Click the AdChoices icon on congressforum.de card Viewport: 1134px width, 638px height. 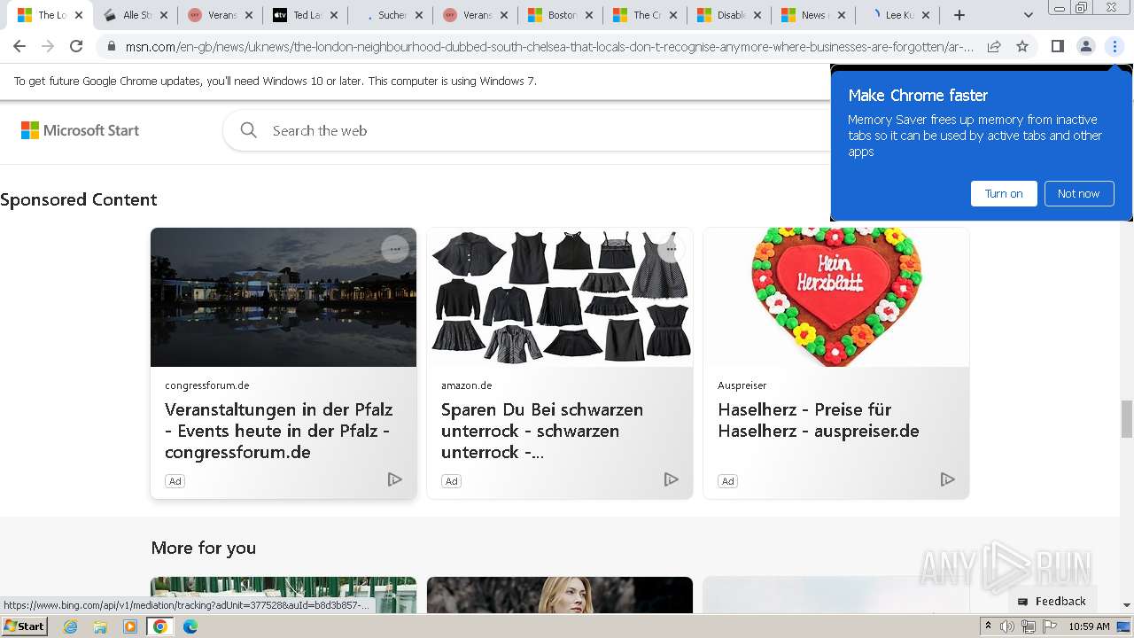click(x=395, y=479)
